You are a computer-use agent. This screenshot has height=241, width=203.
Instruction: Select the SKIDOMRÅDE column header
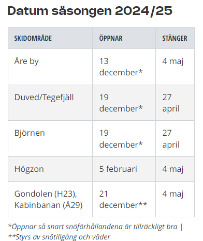33,38
